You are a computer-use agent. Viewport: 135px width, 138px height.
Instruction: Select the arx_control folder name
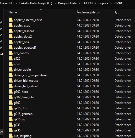tap(21, 53)
